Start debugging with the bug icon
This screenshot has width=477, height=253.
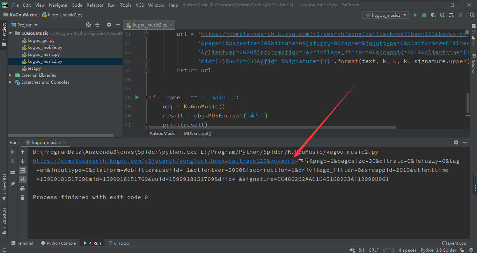click(424, 15)
